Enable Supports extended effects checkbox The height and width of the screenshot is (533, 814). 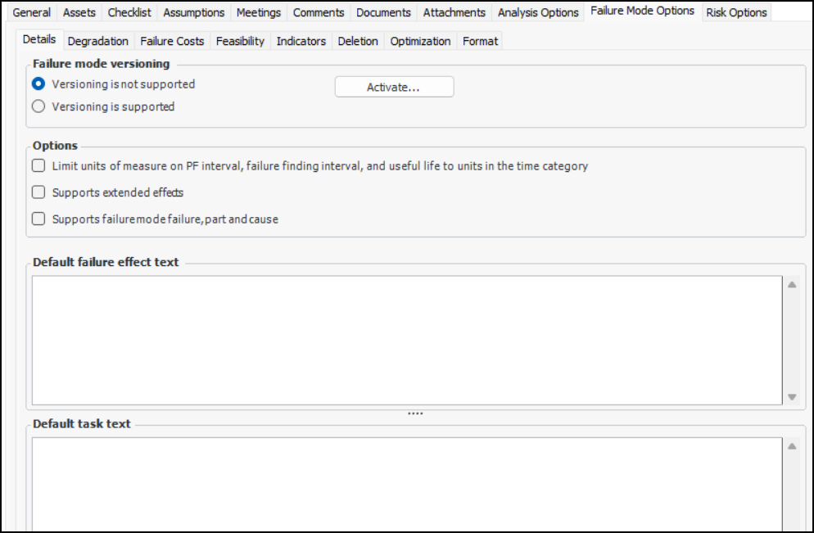click(x=38, y=193)
